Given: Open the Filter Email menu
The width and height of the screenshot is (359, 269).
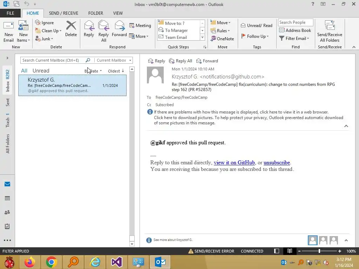Looking at the screenshot, I should [294, 38].
